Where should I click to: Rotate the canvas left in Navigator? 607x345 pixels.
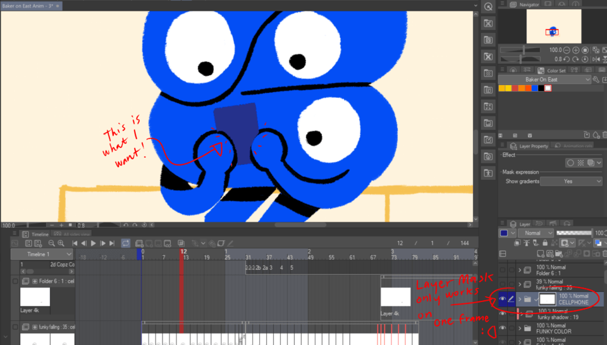tap(567, 59)
